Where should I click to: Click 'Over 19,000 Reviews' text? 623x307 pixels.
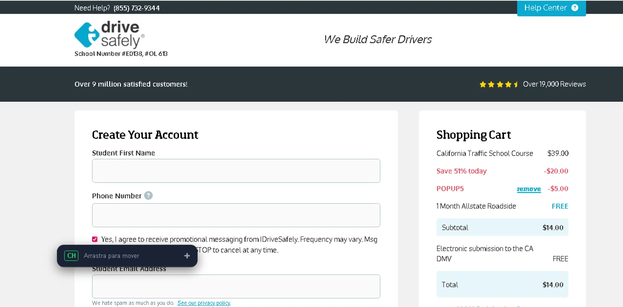pos(554,84)
